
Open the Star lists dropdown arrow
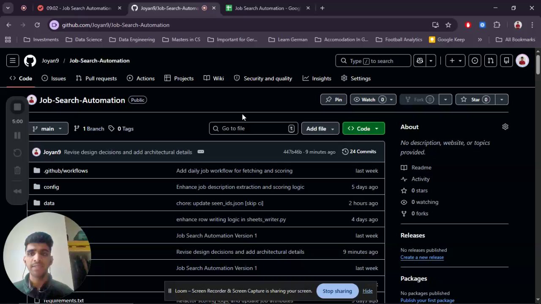click(502, 100)
